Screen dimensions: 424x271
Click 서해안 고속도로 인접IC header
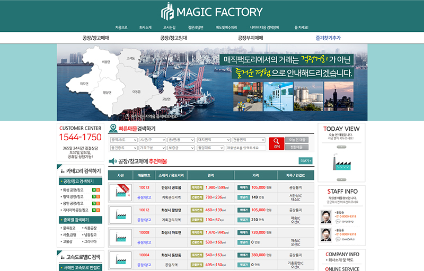81,267
